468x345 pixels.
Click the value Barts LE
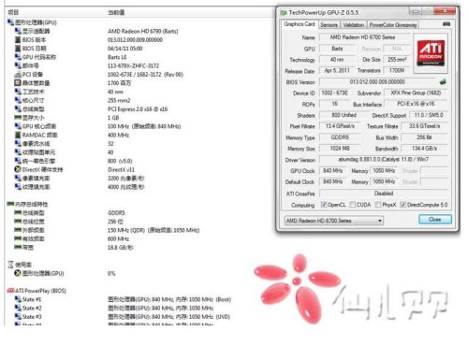point(117,57)
